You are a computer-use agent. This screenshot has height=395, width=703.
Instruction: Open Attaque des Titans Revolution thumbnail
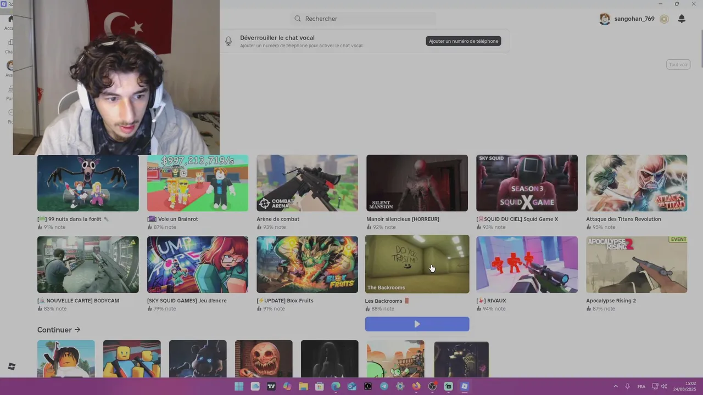[x=637, y=183]
